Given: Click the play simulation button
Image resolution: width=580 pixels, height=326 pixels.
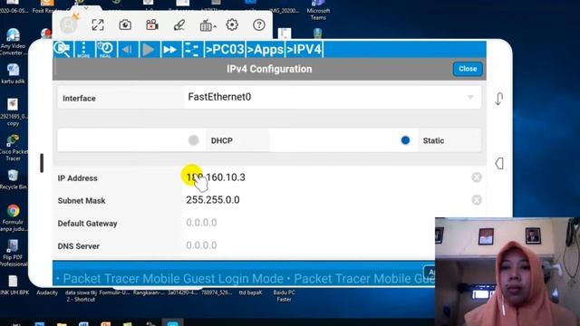Looking at the screenshot, I should click(x=149, y=50).
